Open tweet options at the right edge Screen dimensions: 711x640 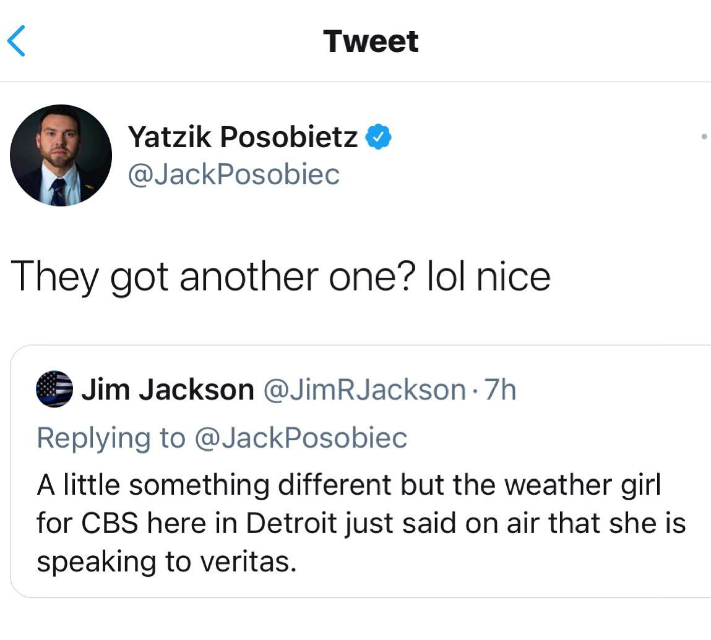pos(704,136)
